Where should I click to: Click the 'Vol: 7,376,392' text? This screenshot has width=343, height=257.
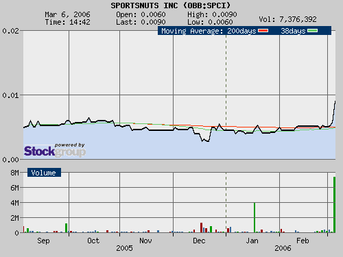[287, 19]
